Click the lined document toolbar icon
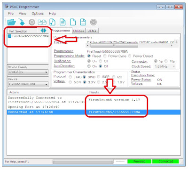Image resolution: width=188 pixels, height=170 pixels. (x=63, y=22)
